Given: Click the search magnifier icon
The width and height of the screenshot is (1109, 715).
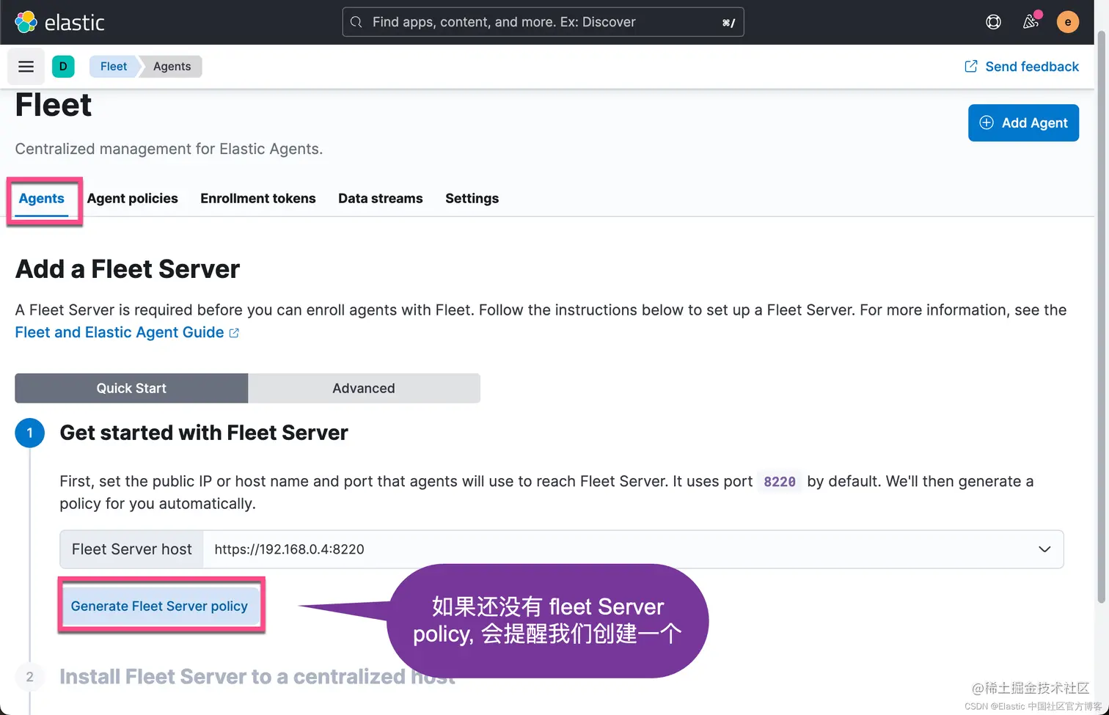Looking at the screenshot, I should click(356, 22).
